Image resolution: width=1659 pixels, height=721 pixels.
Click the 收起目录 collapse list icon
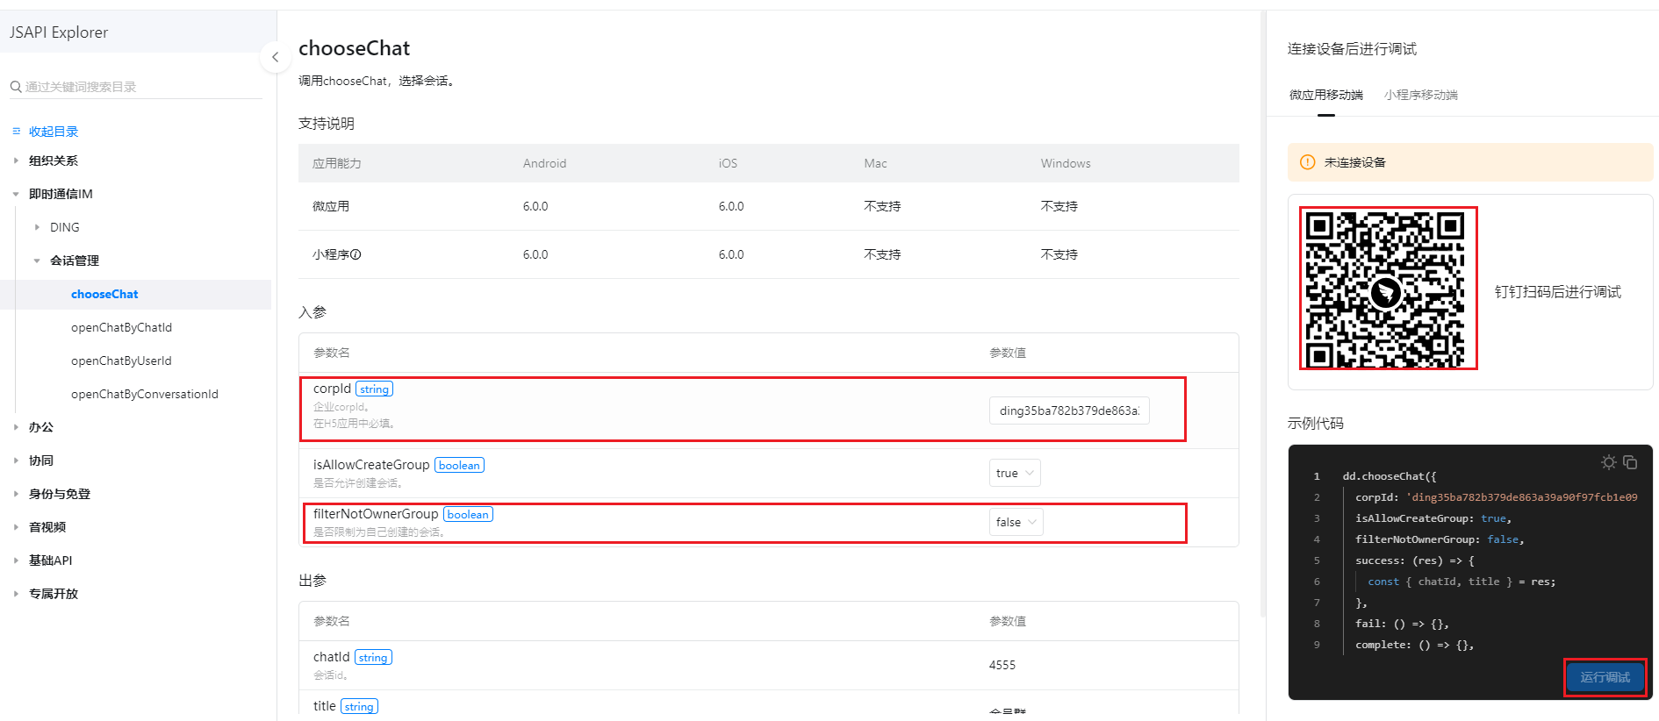coord(16,132)
